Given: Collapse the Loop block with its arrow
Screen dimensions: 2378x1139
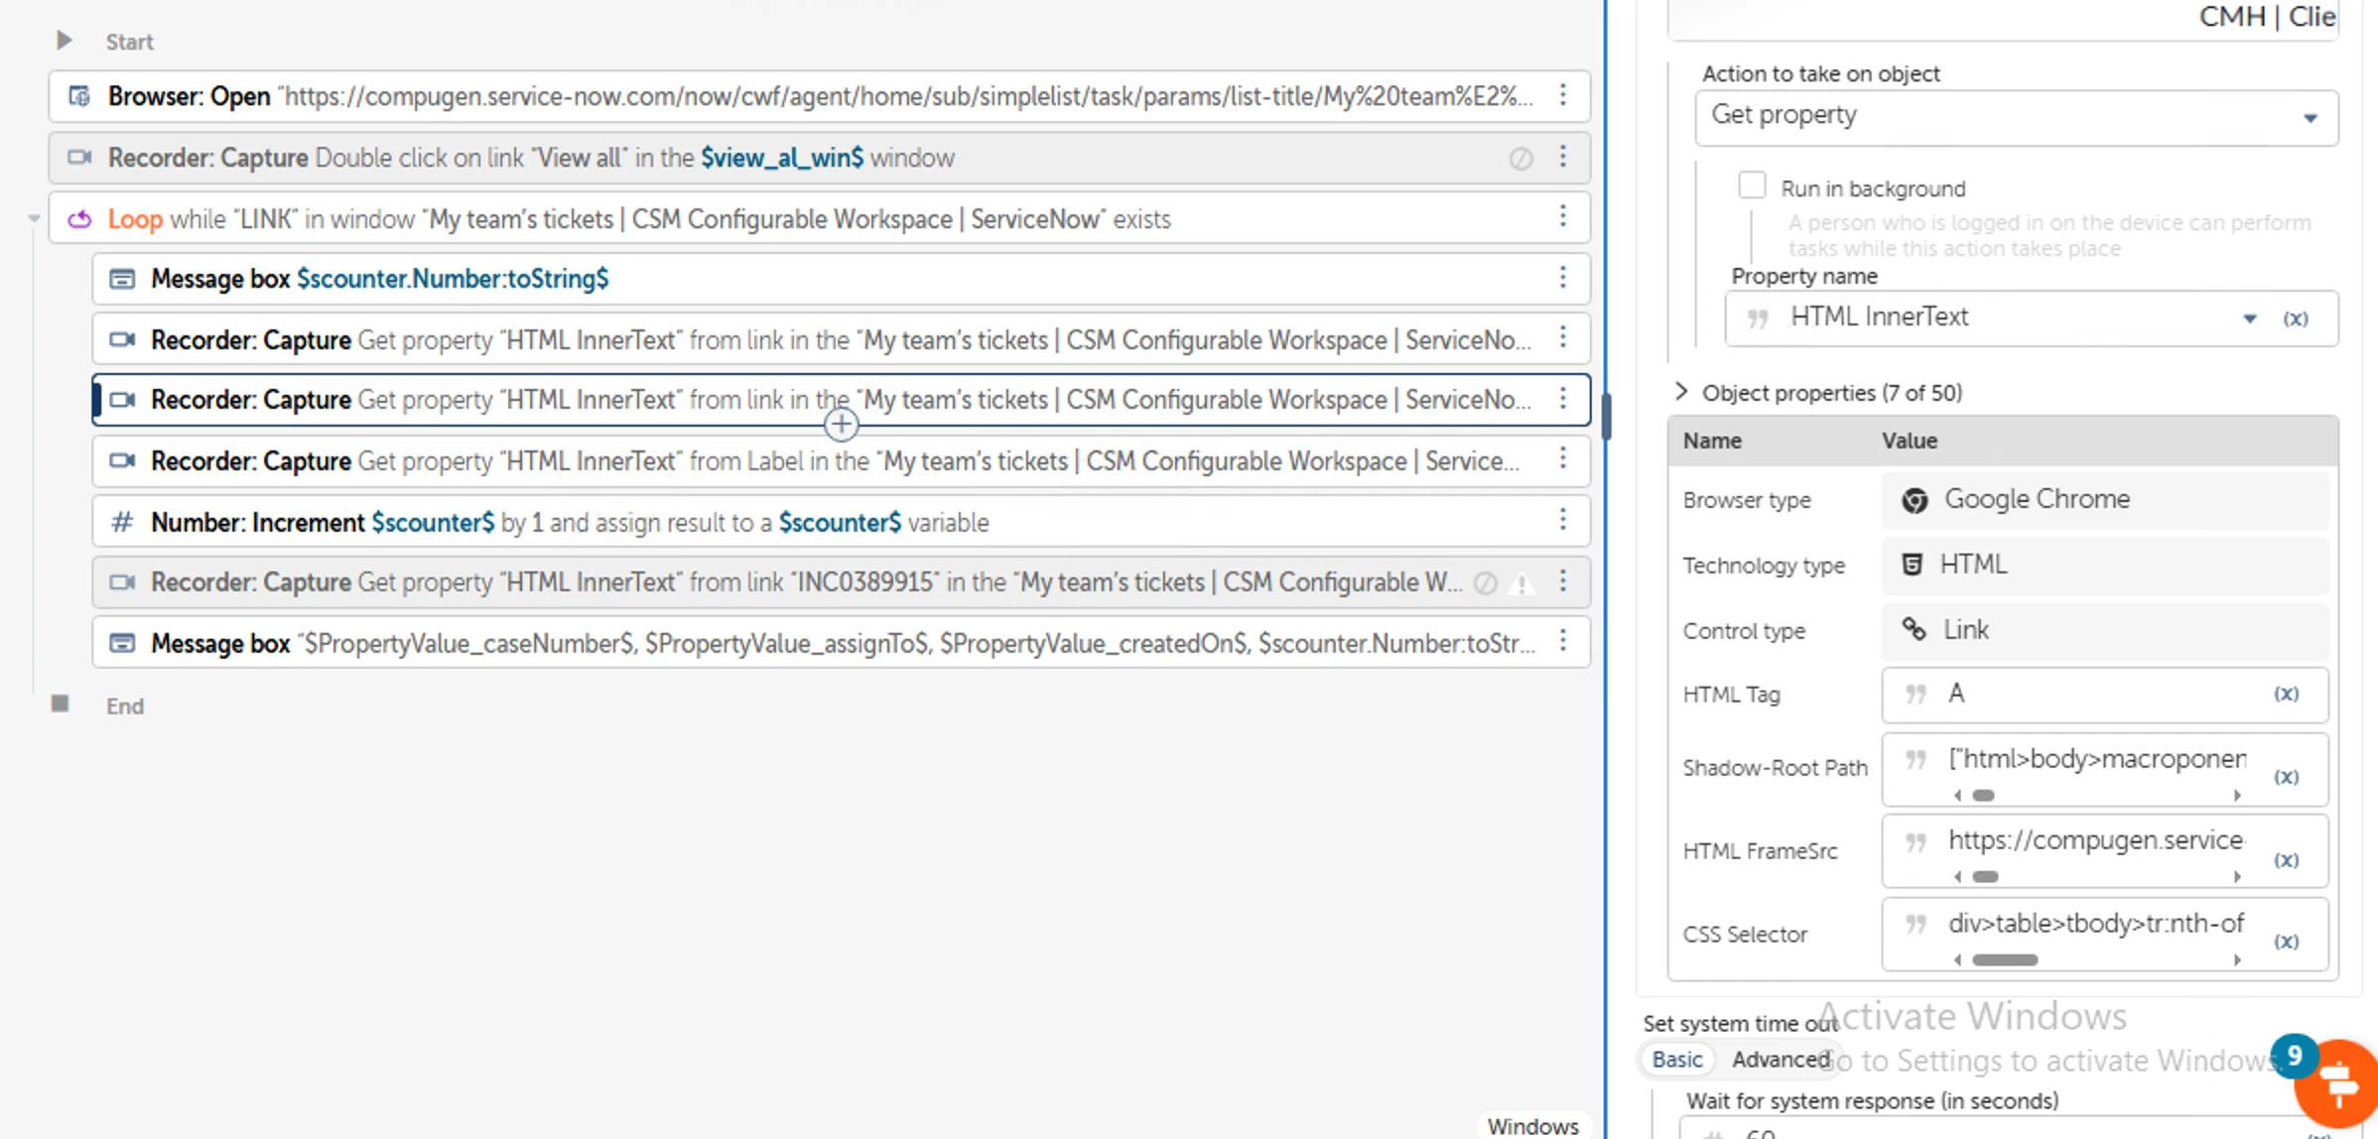Looking at the screenshot, I should (34, 218).
